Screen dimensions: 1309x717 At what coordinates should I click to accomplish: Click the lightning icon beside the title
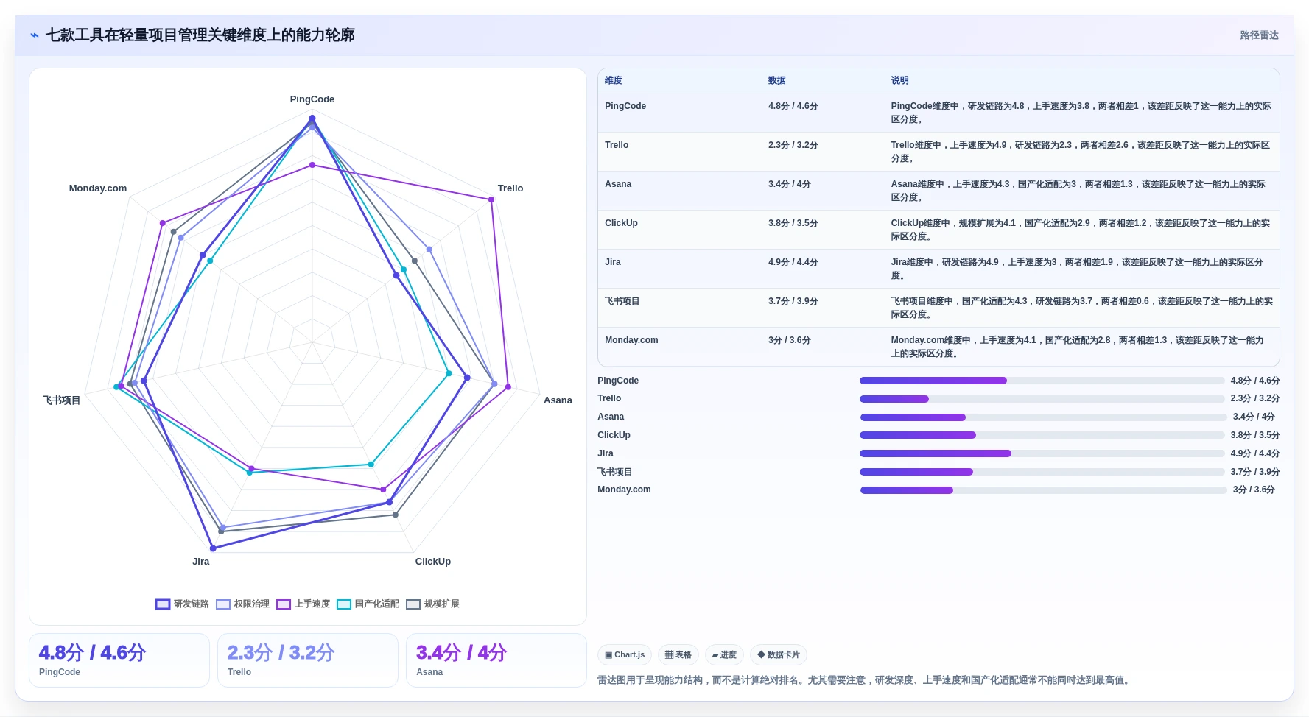[34, 35]
